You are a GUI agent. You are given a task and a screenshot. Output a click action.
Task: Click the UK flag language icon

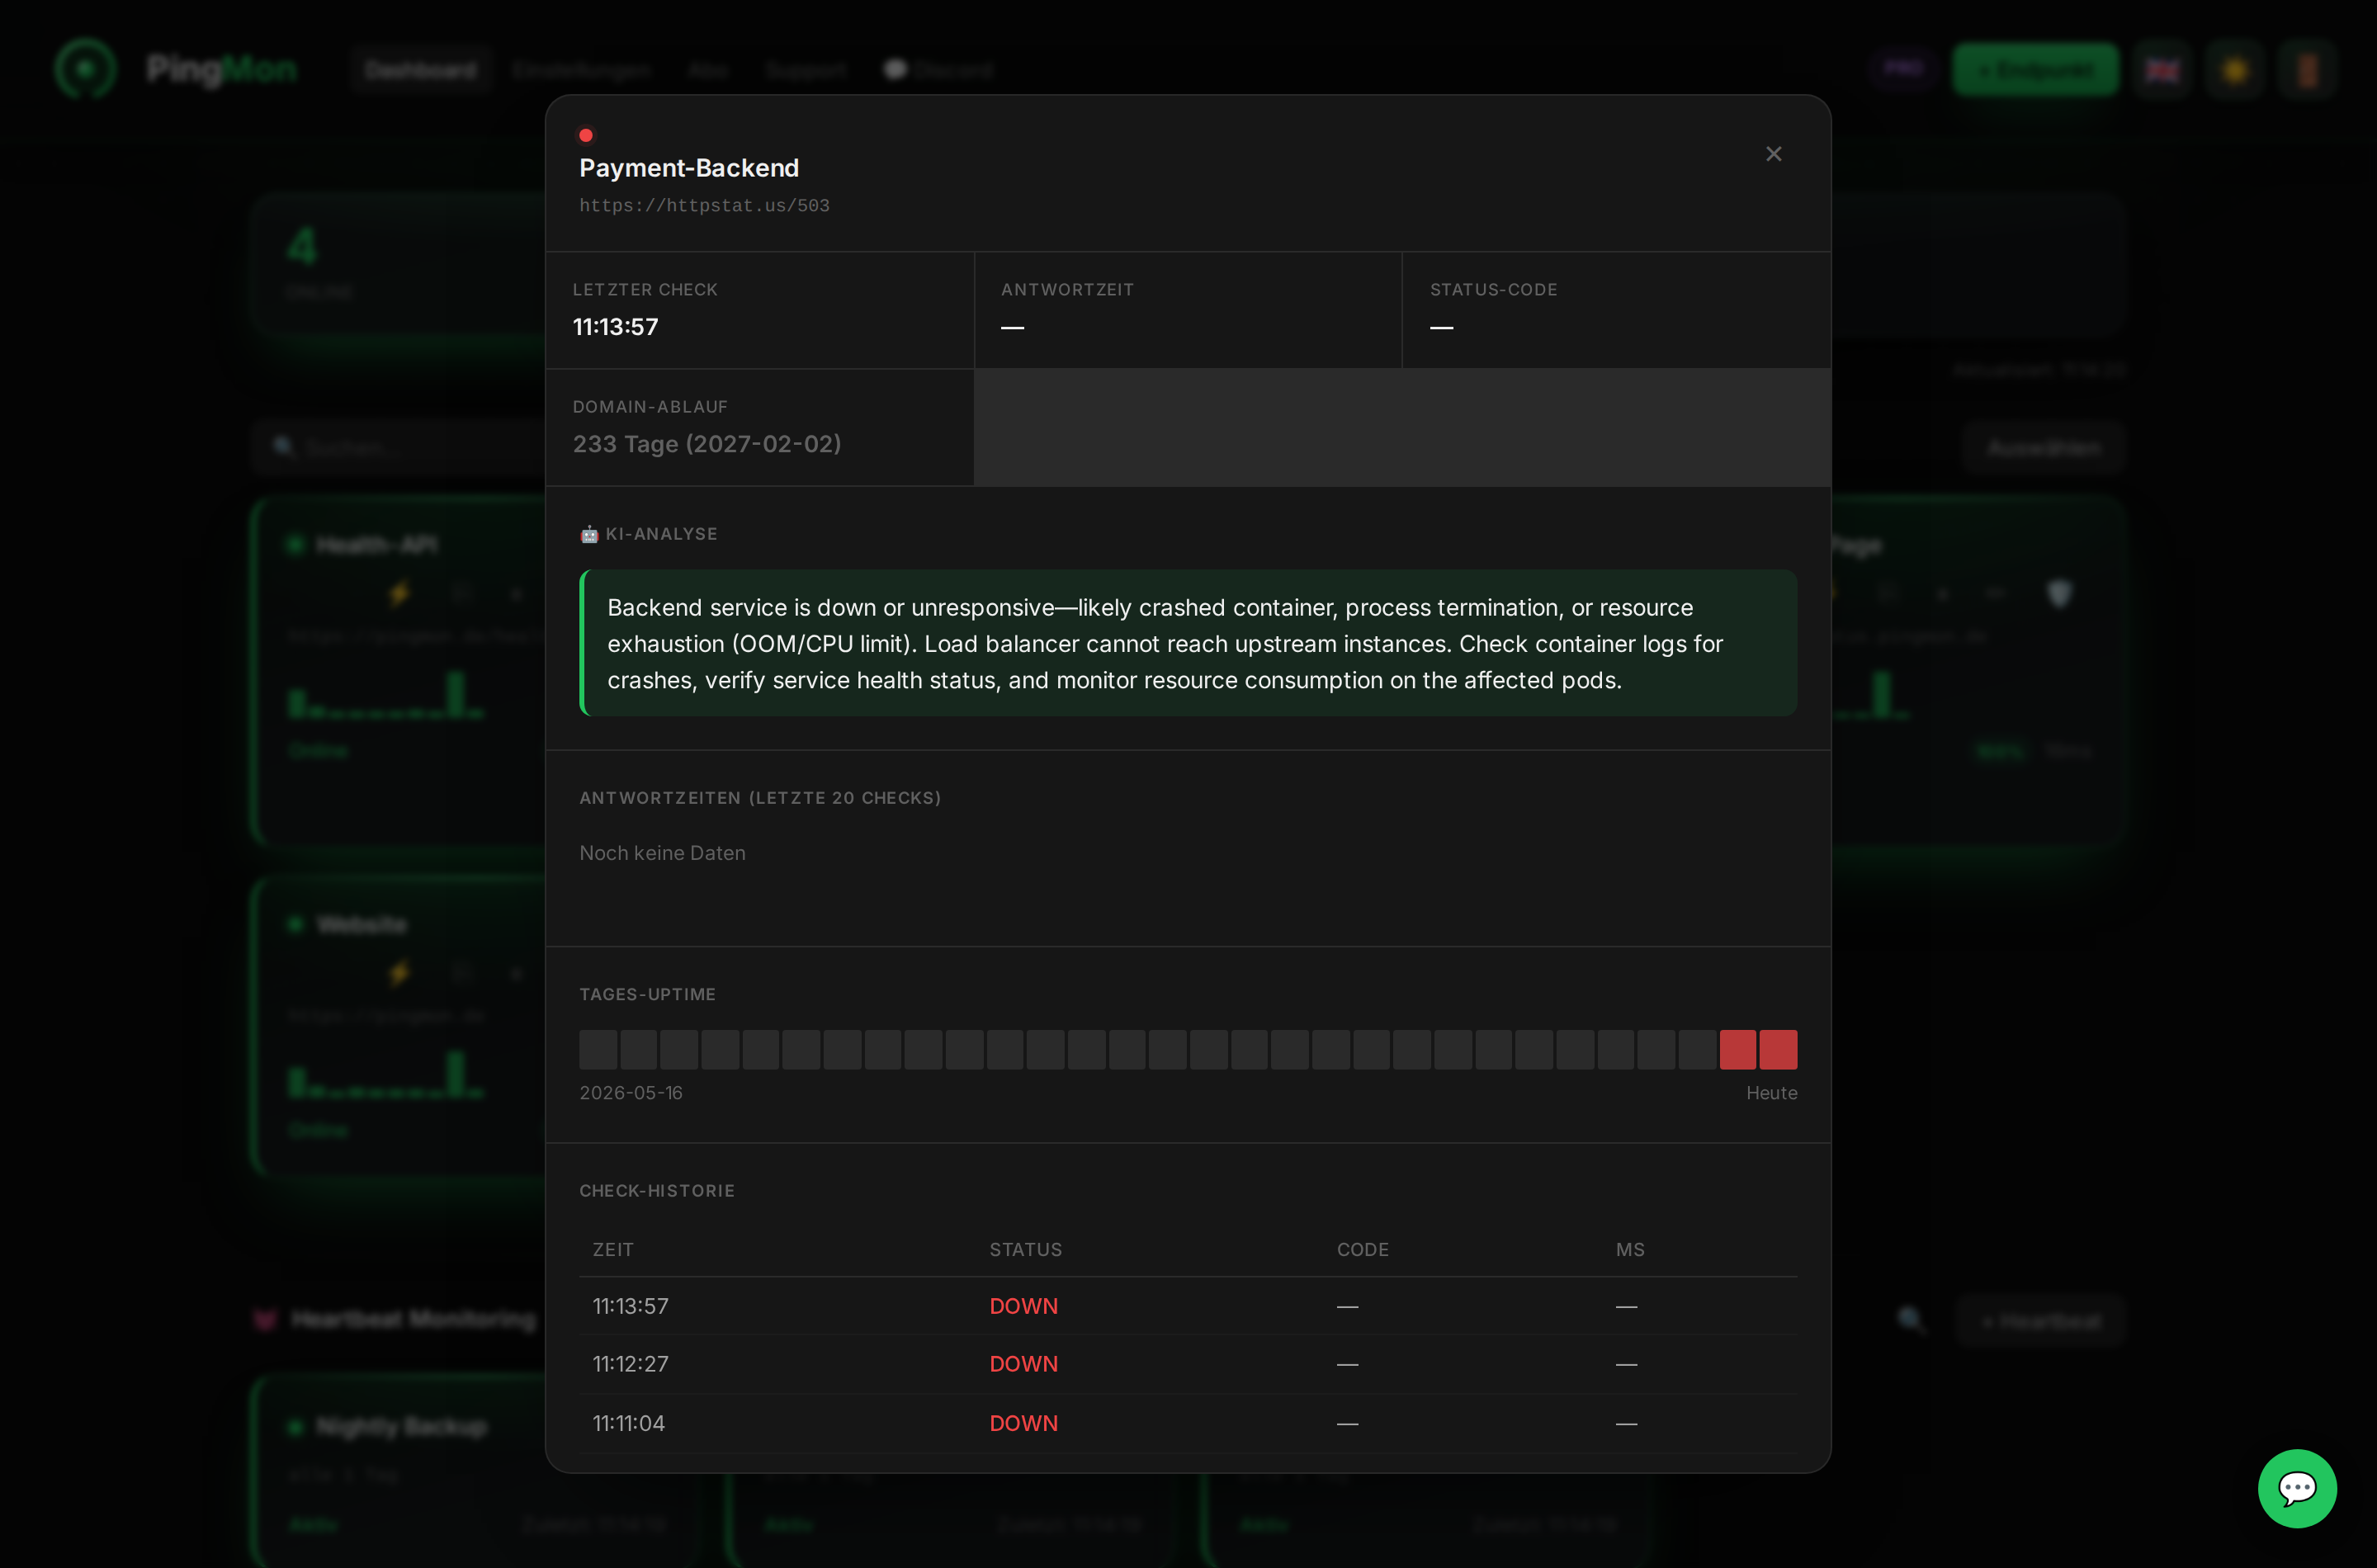(2162, 70)
